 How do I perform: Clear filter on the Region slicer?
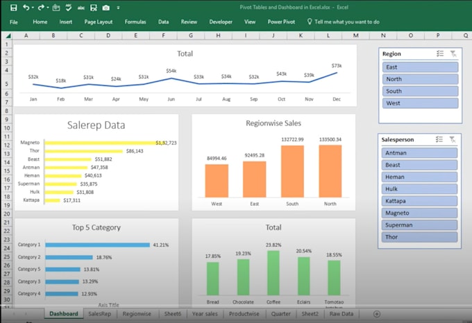click(453, 53)
